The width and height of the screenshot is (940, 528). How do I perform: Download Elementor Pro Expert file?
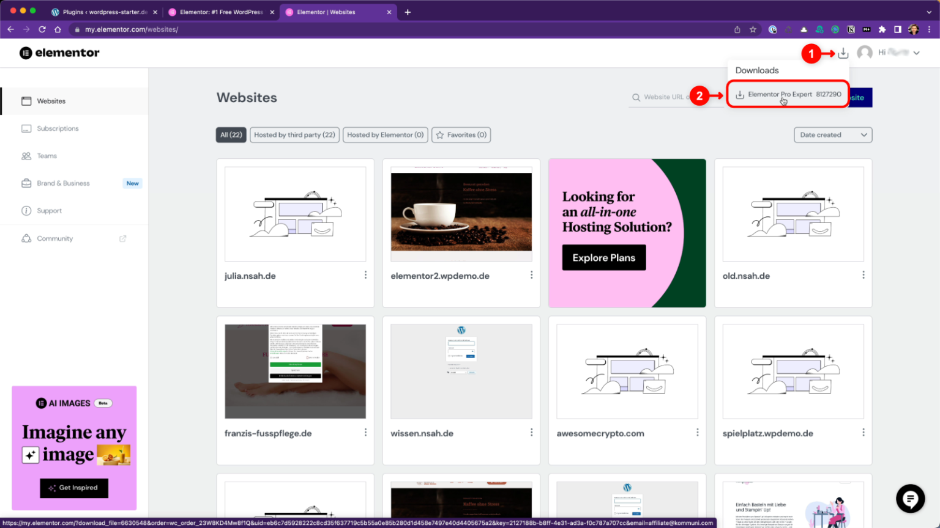click(788, 95)
